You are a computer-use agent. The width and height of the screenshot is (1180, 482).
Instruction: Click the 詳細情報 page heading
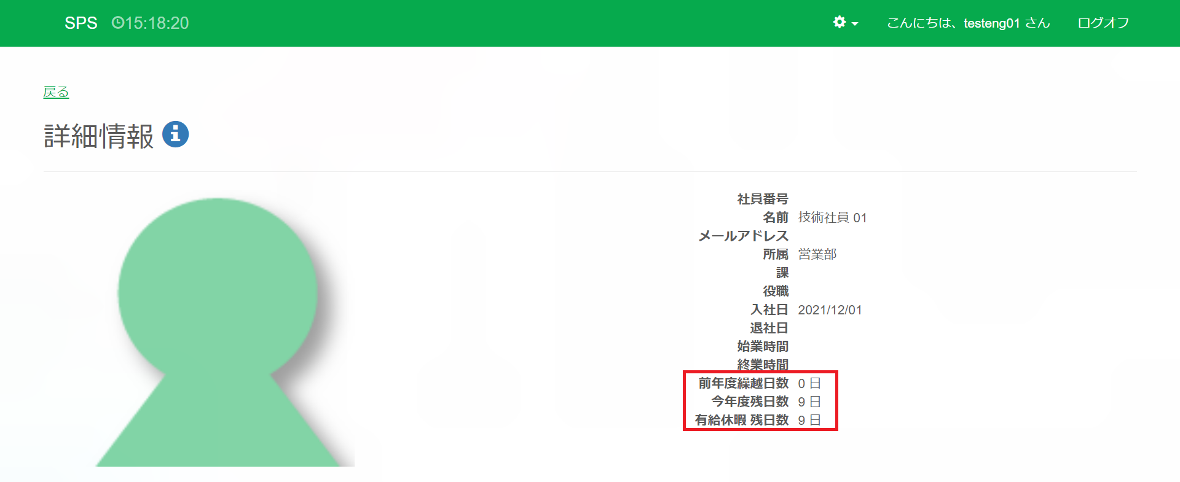pos(98,136)
